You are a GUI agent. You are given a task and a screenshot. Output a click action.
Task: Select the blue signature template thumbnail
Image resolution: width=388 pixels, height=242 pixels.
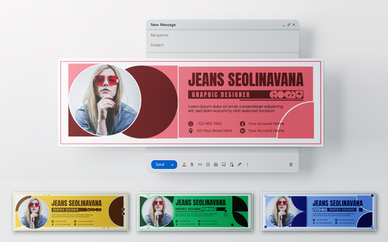click(319, 212)
